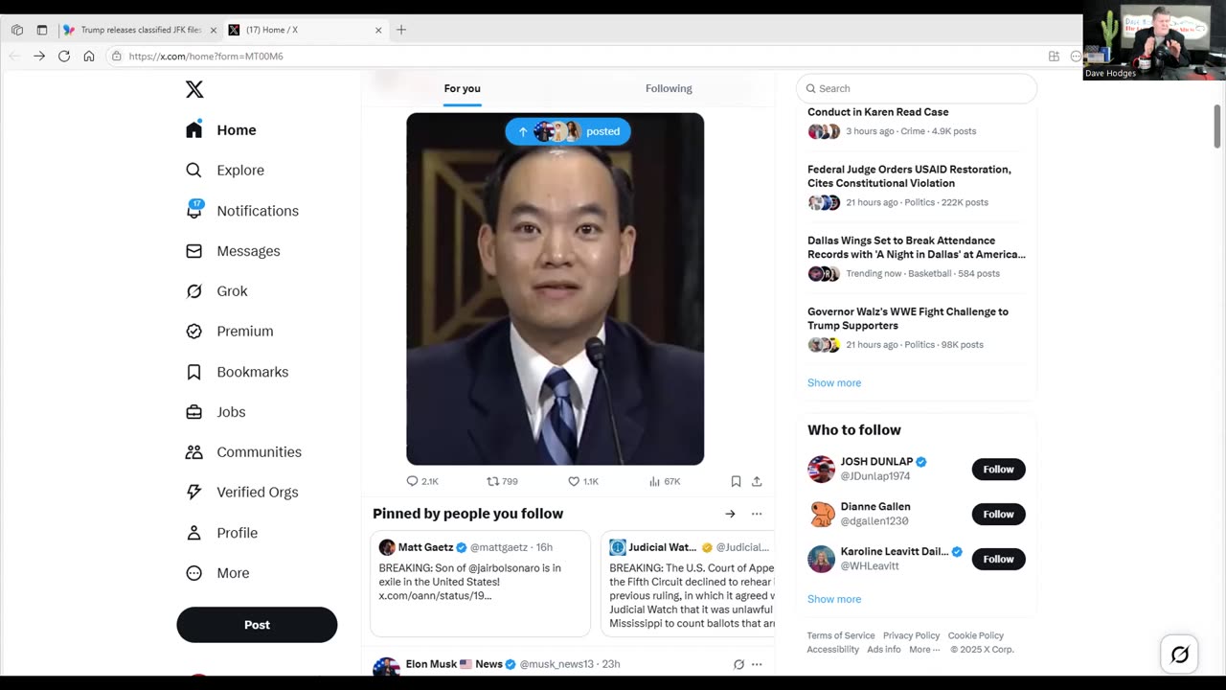Open Ads info footer link
The image size is (1226, 690).
(884, 649)
